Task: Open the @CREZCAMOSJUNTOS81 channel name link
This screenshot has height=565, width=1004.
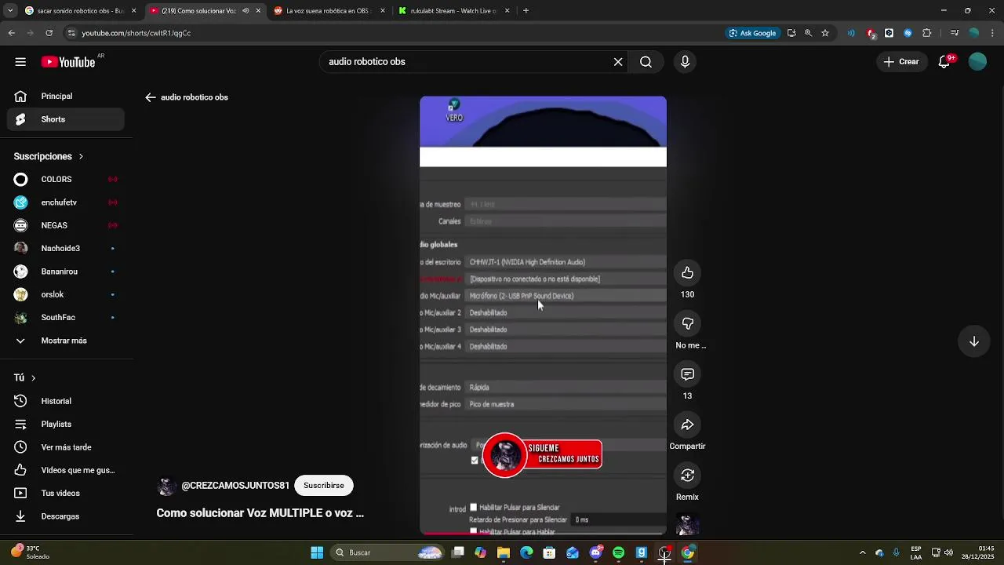Action: (x=235, y=486)
